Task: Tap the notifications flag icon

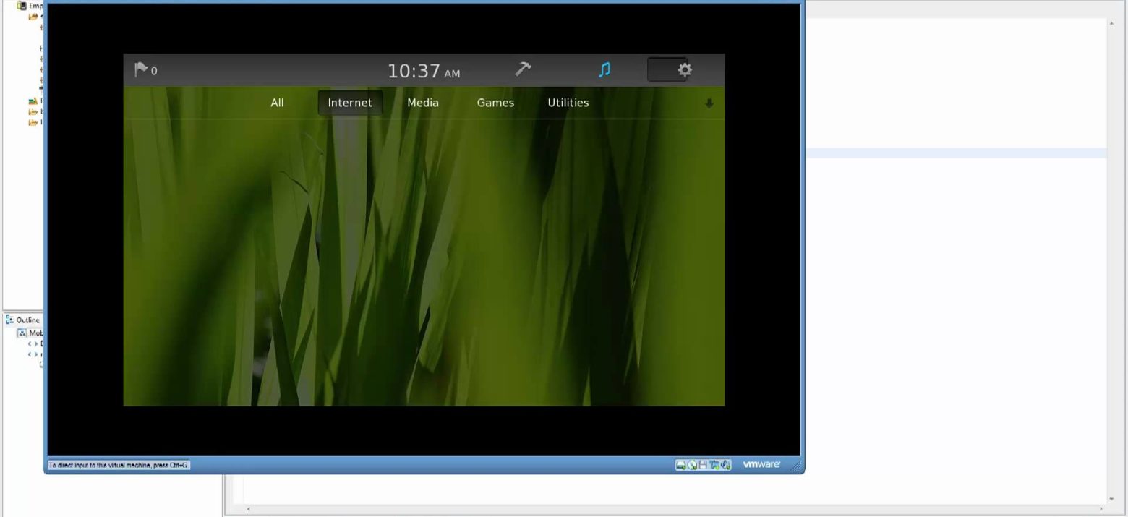Action: 142,69
